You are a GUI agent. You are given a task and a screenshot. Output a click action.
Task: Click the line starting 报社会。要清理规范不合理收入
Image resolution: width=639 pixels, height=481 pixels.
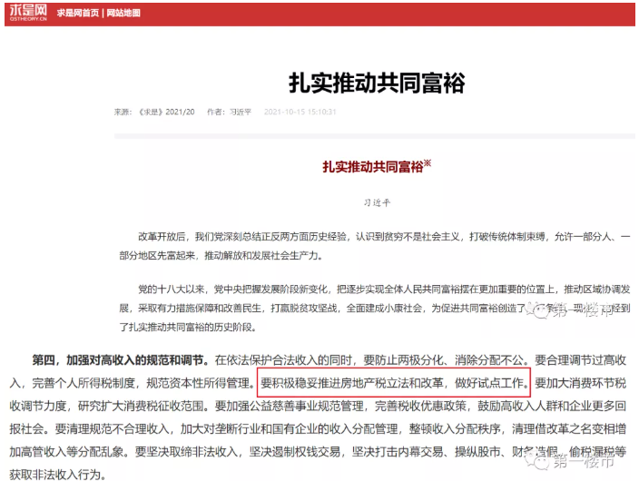click(318, 428)
